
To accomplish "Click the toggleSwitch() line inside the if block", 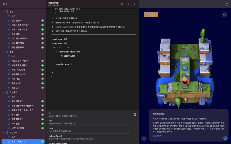I will point(69,56).
